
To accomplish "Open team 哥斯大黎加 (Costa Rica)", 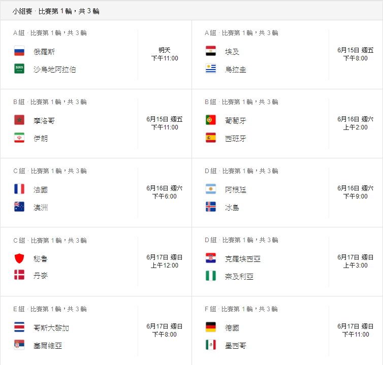I will tap(51, 327).
